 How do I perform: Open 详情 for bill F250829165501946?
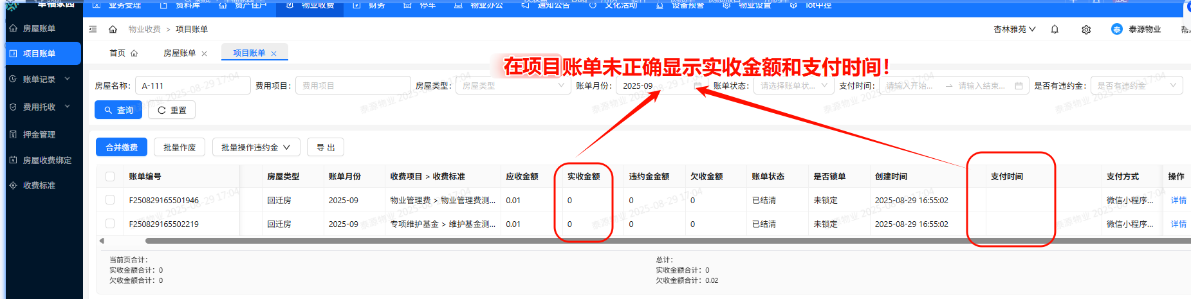1178,200
